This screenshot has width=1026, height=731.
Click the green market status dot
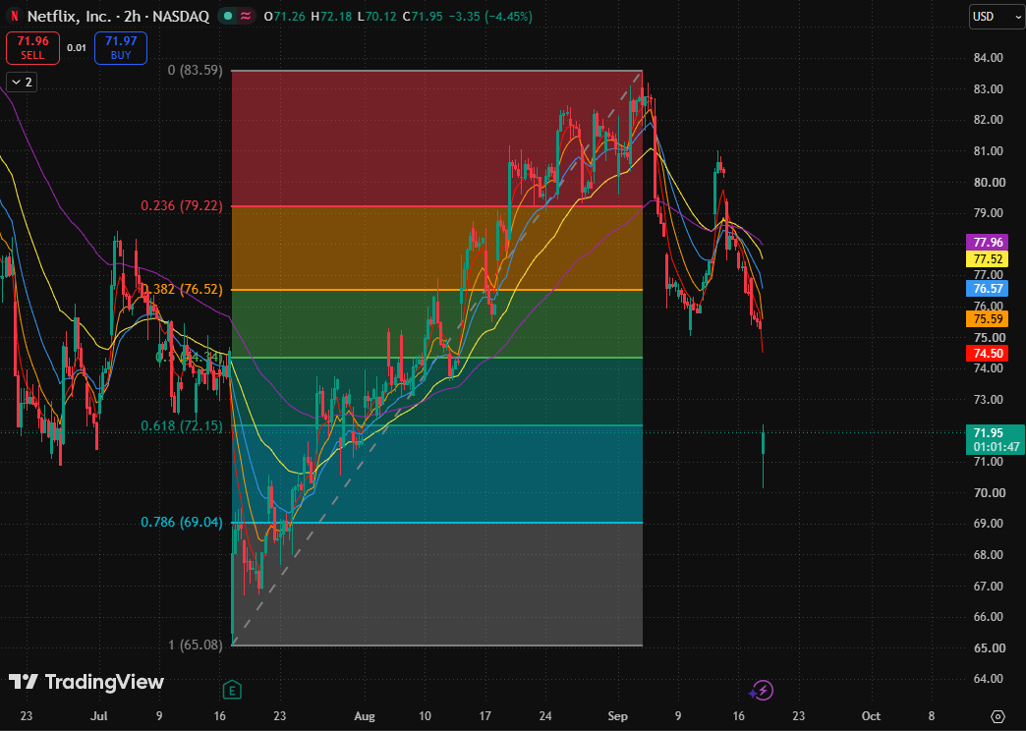point(226,17)
